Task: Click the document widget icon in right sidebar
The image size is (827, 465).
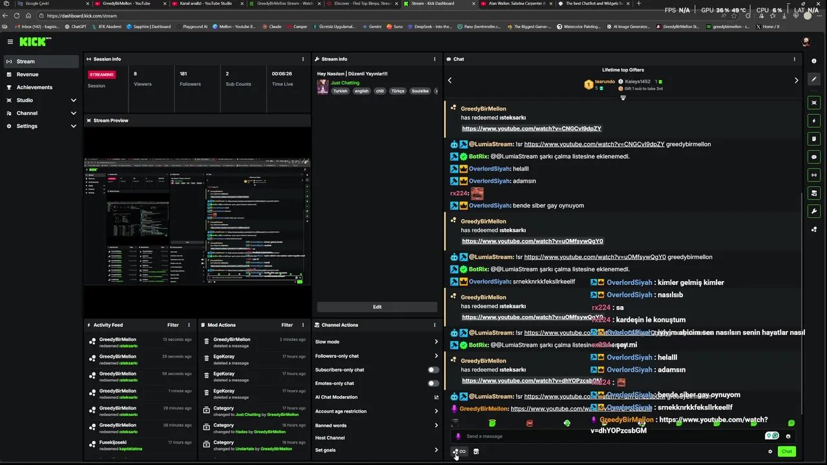Action: (x=814, y=139)
